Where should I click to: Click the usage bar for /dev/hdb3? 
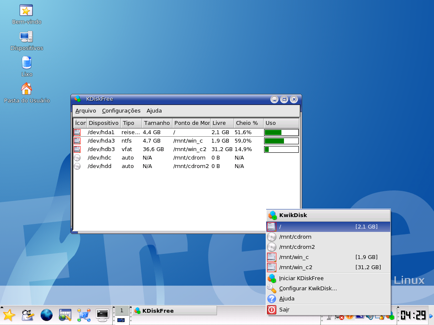(x=281, y=149)
